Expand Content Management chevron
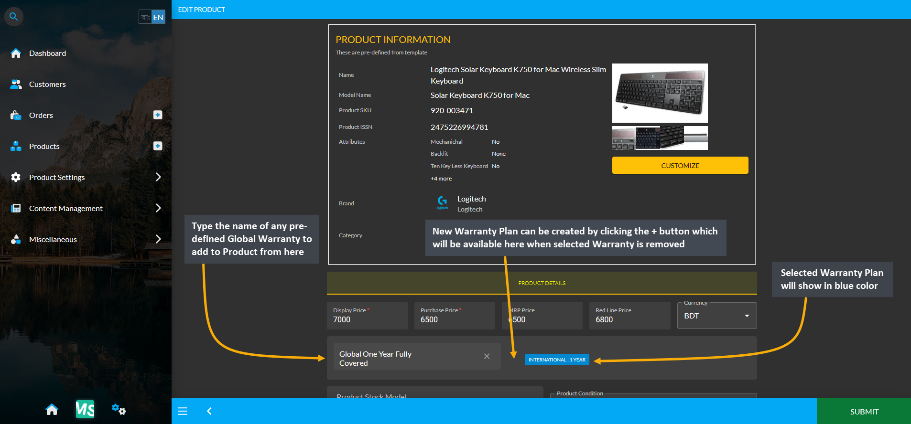Screen dimensions: 911x424 click(x=158, y=208)
